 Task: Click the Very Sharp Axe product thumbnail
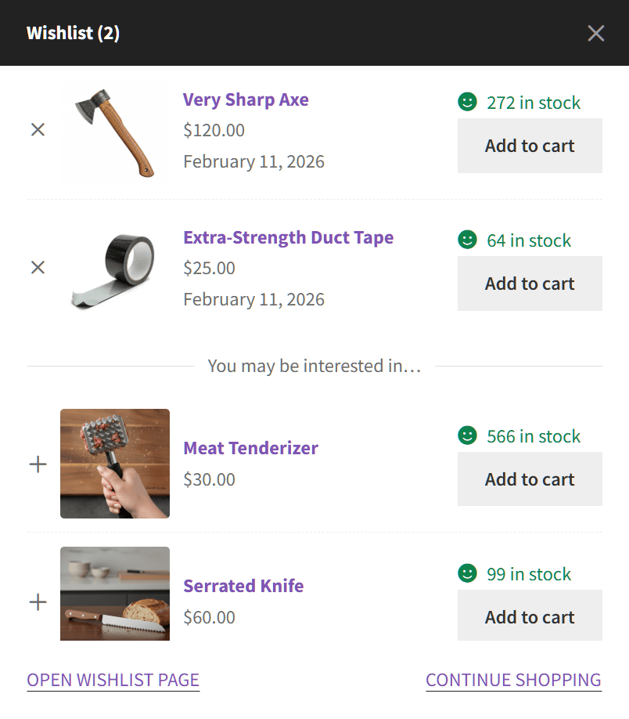pos(114,128)
